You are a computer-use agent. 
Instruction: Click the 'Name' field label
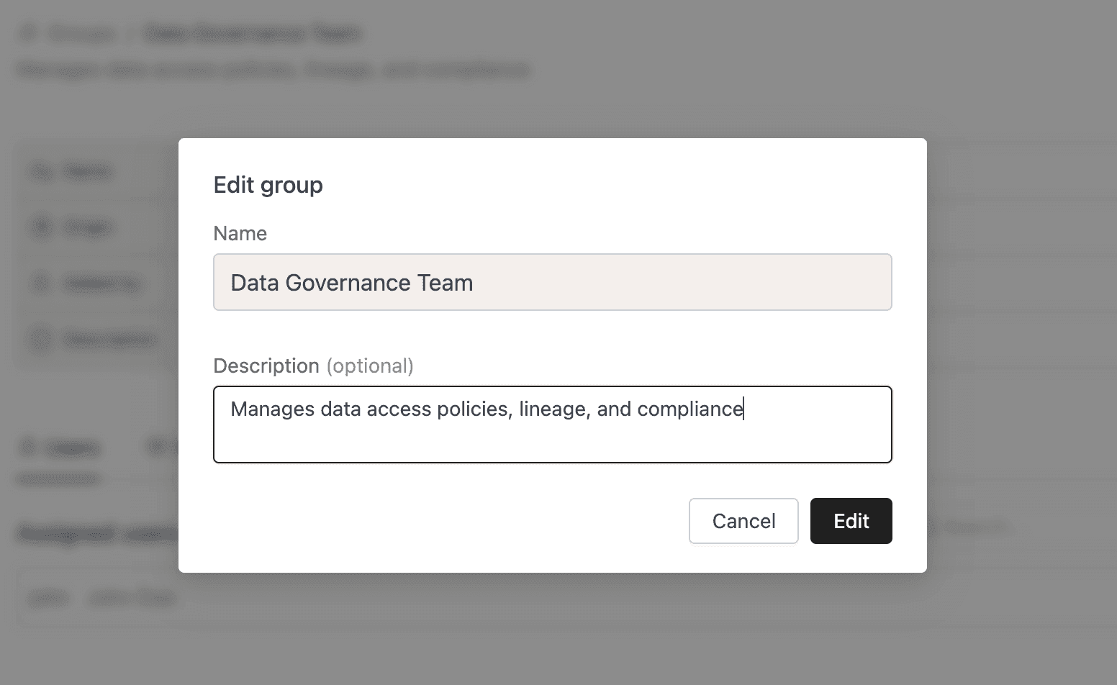tap(240, 233)
